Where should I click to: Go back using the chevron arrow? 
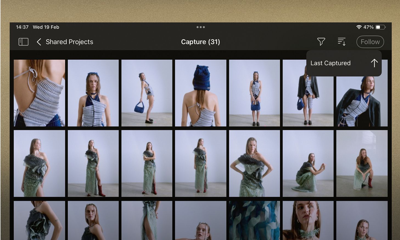pyautogui.click(x=39, y=42)
